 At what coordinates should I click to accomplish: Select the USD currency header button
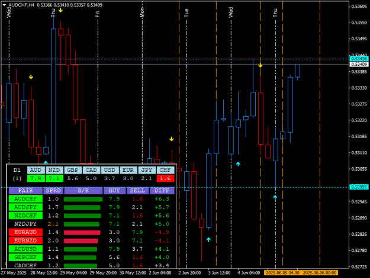pyautogui.click(x=110, y=170)
